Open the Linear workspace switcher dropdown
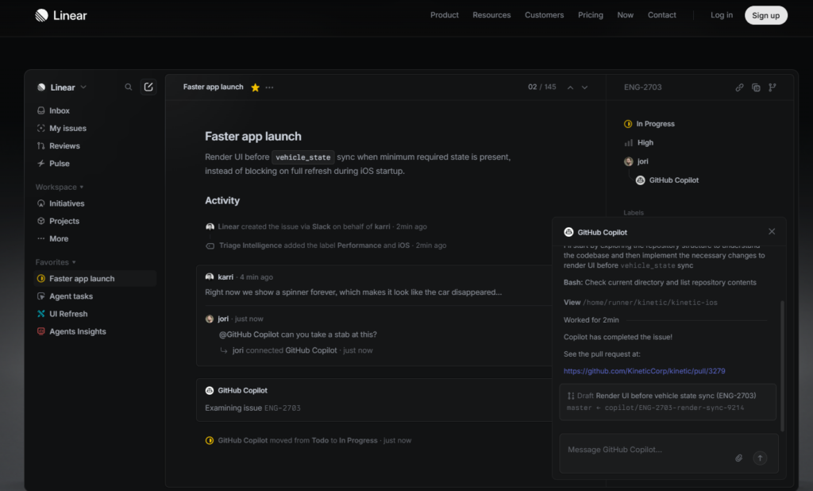This screenshot has height=491, width=813. pos(62,87)
